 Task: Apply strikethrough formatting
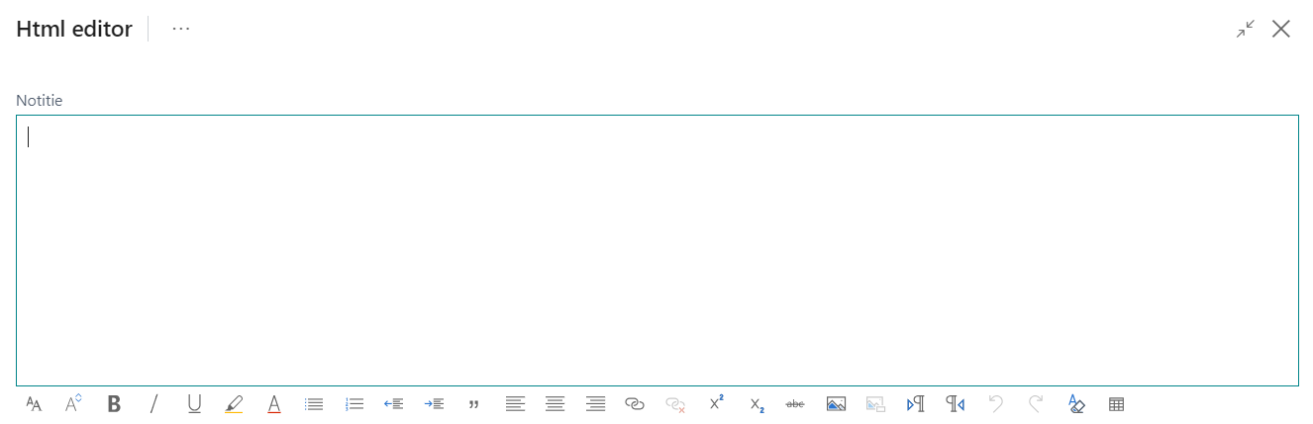click(795, 403)
